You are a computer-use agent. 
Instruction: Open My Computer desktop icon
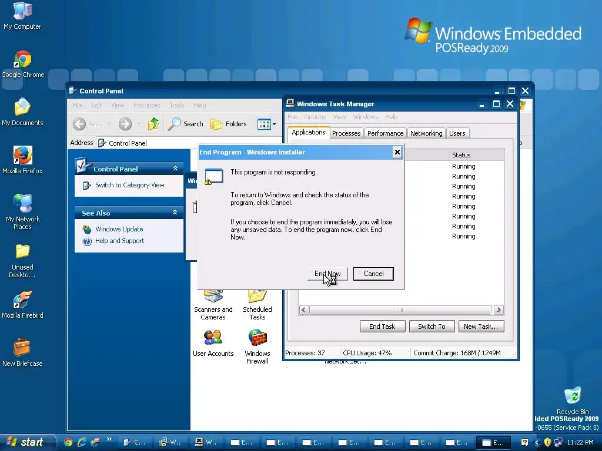pos(22,16)
